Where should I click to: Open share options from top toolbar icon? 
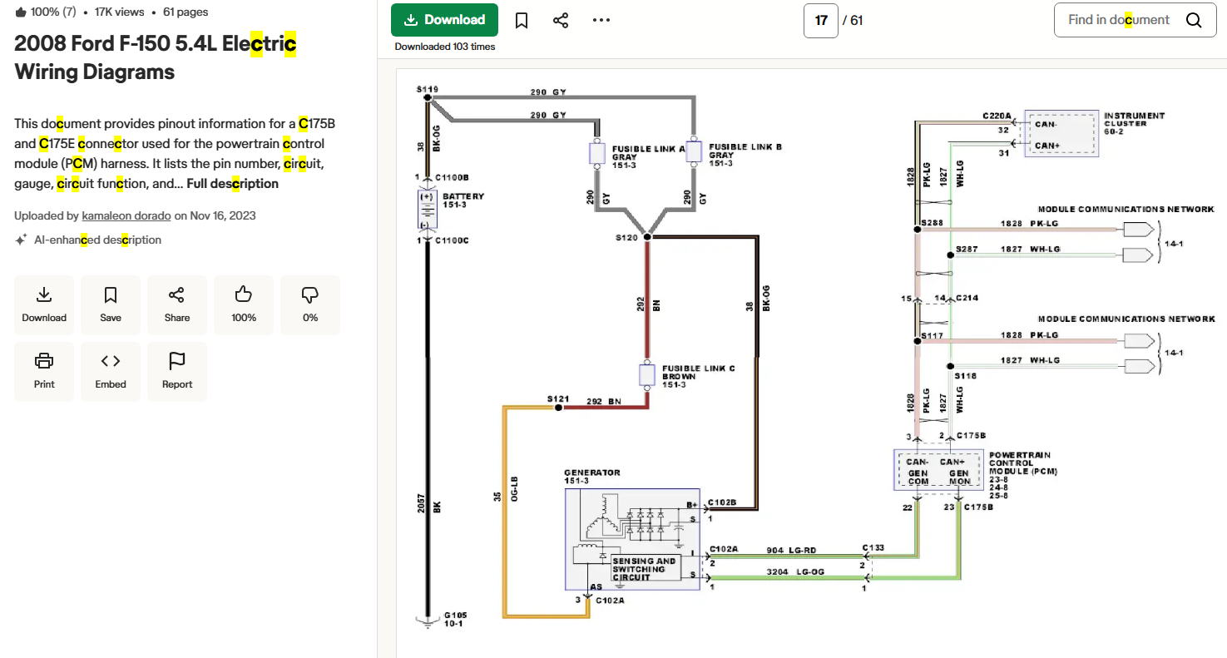(x=561, y=20)
